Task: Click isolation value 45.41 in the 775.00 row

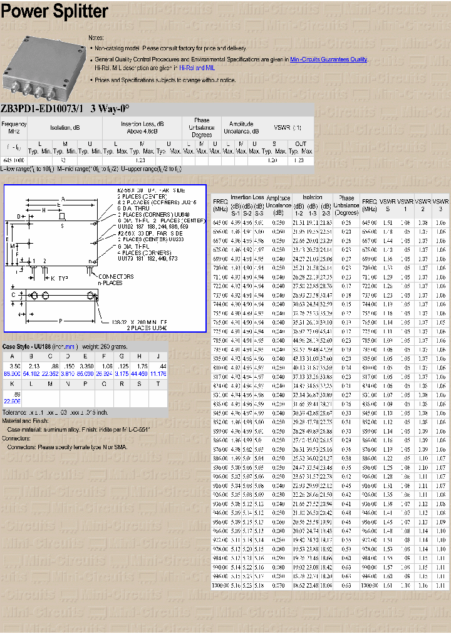Action: coord(326,331)
